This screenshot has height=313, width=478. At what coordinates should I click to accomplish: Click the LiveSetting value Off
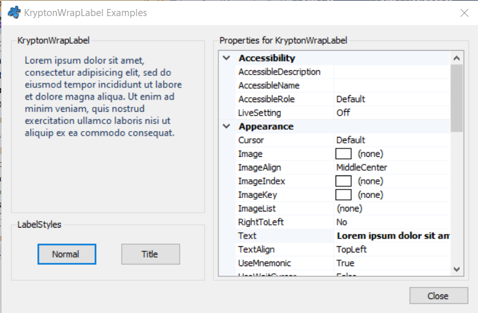[x=343, y=113]
